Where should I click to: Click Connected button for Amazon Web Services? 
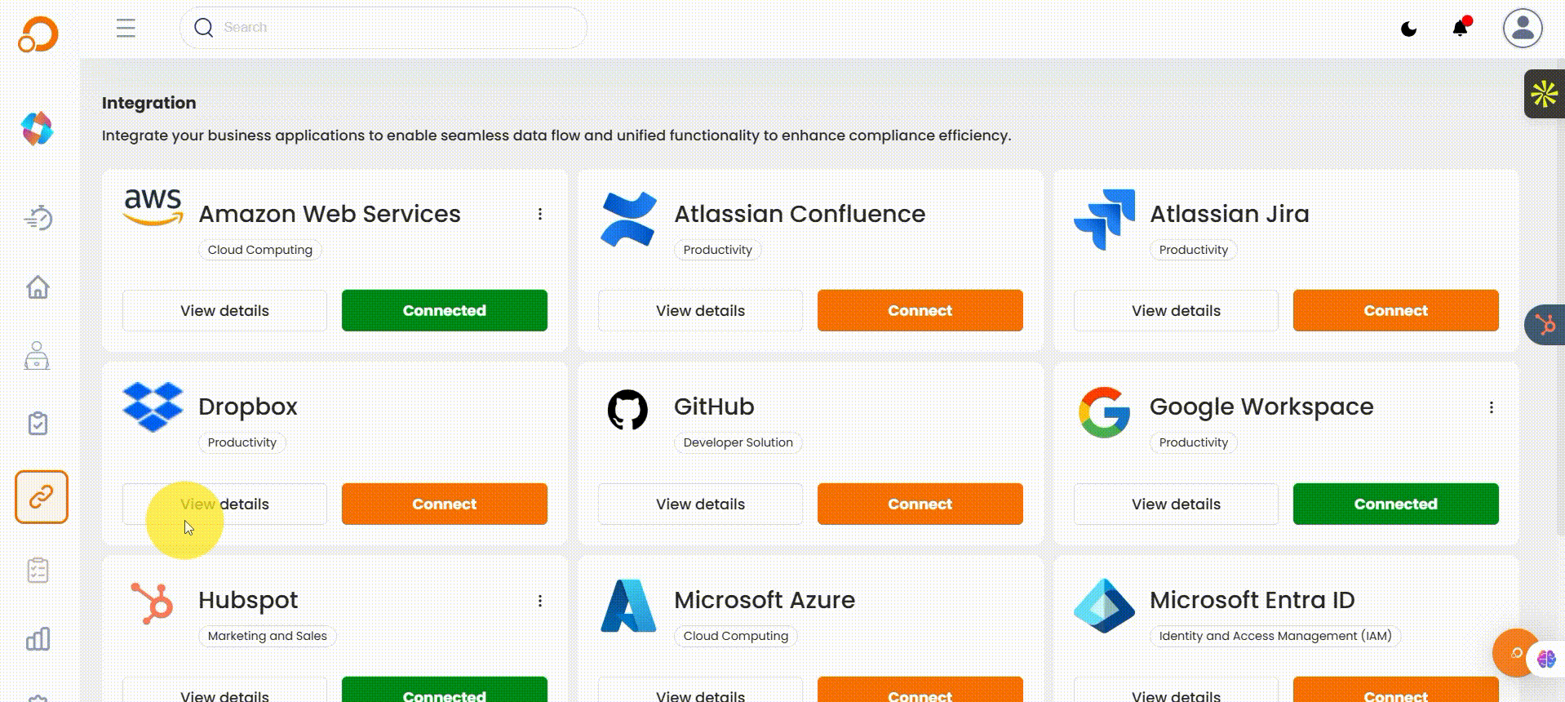[x=444, y=310]
